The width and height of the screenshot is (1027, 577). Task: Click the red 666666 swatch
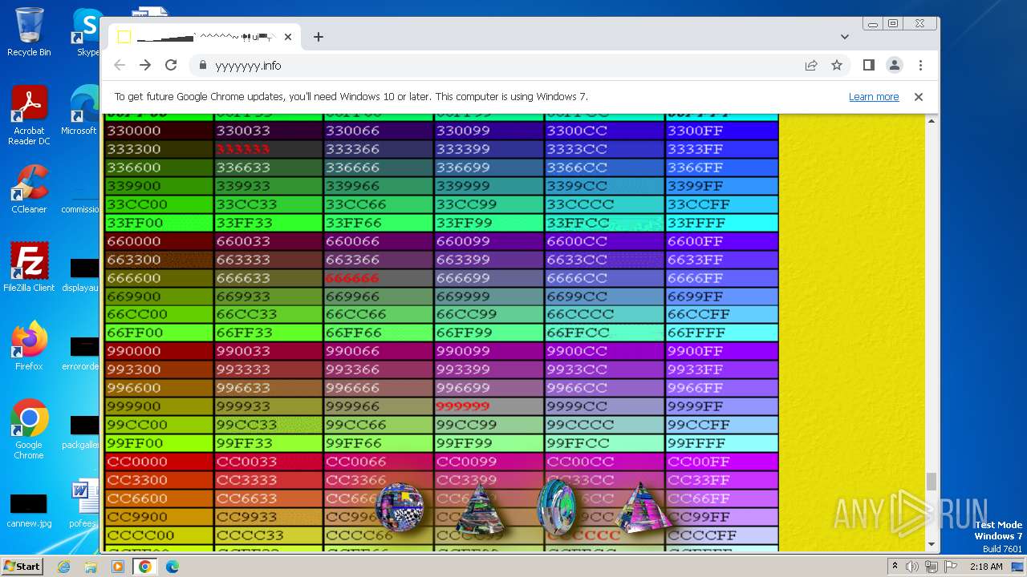click(379, 278)
